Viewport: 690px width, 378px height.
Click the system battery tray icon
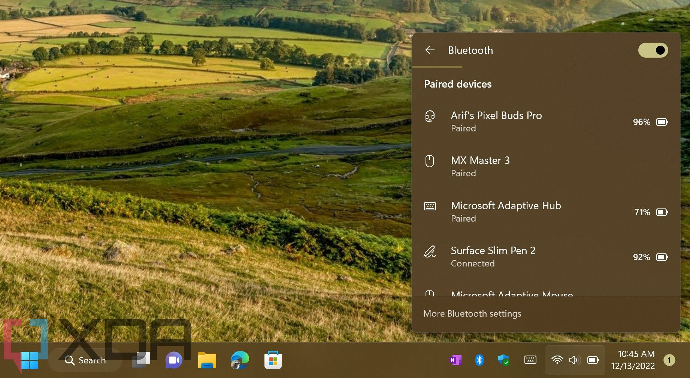coord(593,360)
